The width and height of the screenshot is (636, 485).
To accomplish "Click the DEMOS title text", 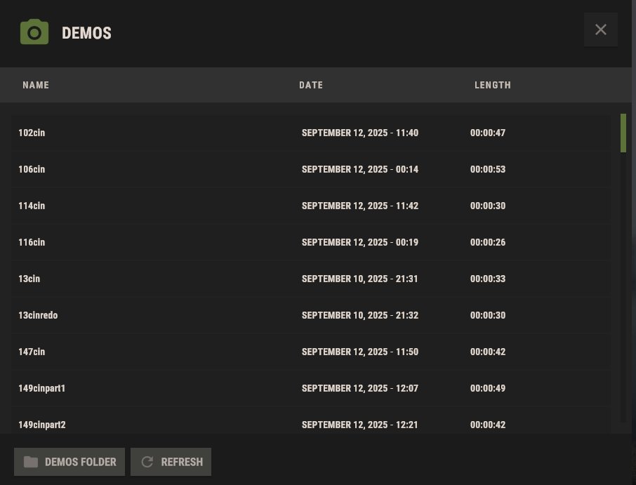I will pos(86,33).
